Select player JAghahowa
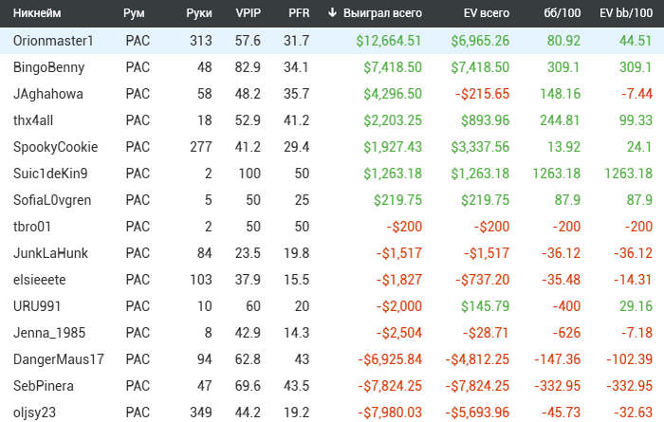Image resolution: width=664 pixels, height=422 pixels. pyautogui.click(x=48, y=94)
